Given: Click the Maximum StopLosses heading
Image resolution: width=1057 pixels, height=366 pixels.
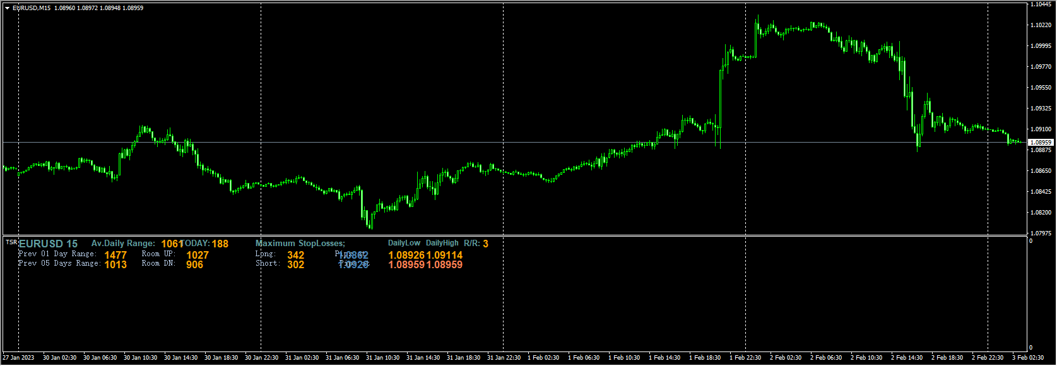Looking at the screenshot, I should (x=300, y=244).
